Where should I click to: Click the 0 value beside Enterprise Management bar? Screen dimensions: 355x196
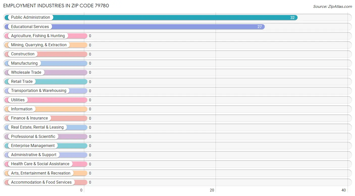tap(90, 146)
